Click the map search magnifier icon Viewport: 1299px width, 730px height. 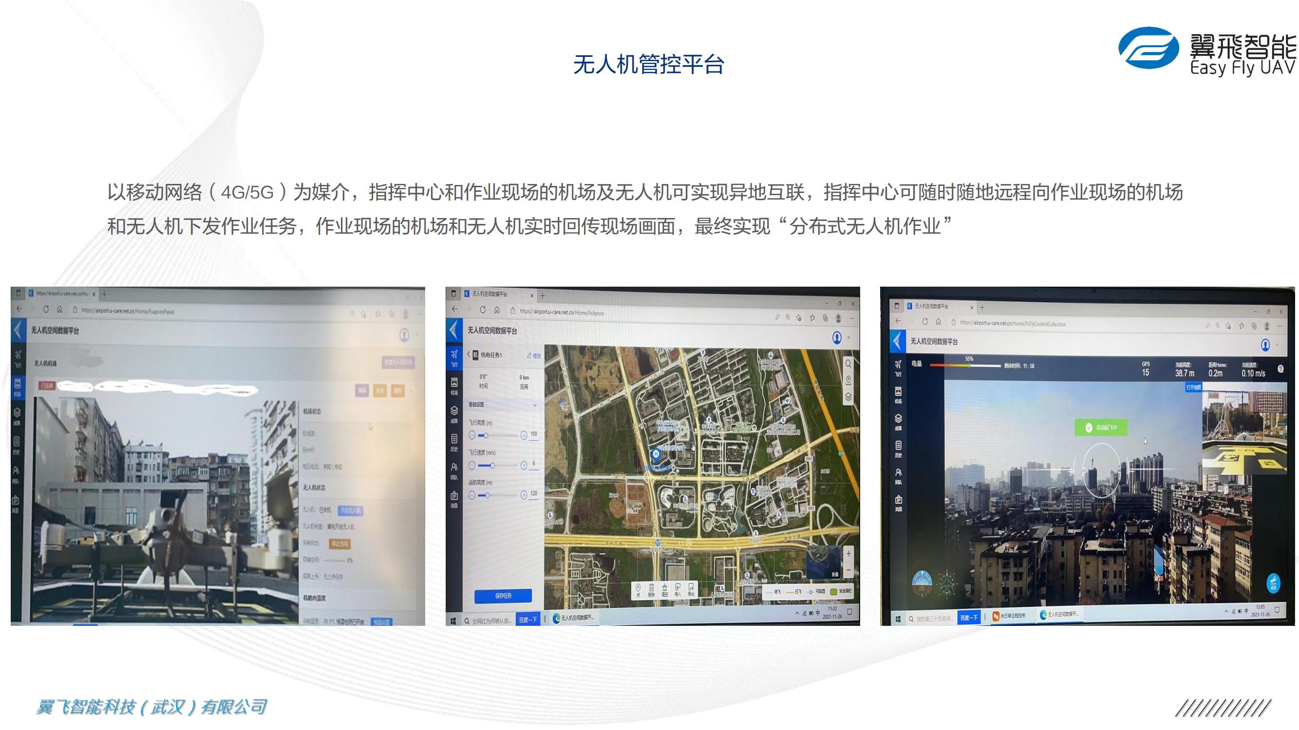coord(848,364)
